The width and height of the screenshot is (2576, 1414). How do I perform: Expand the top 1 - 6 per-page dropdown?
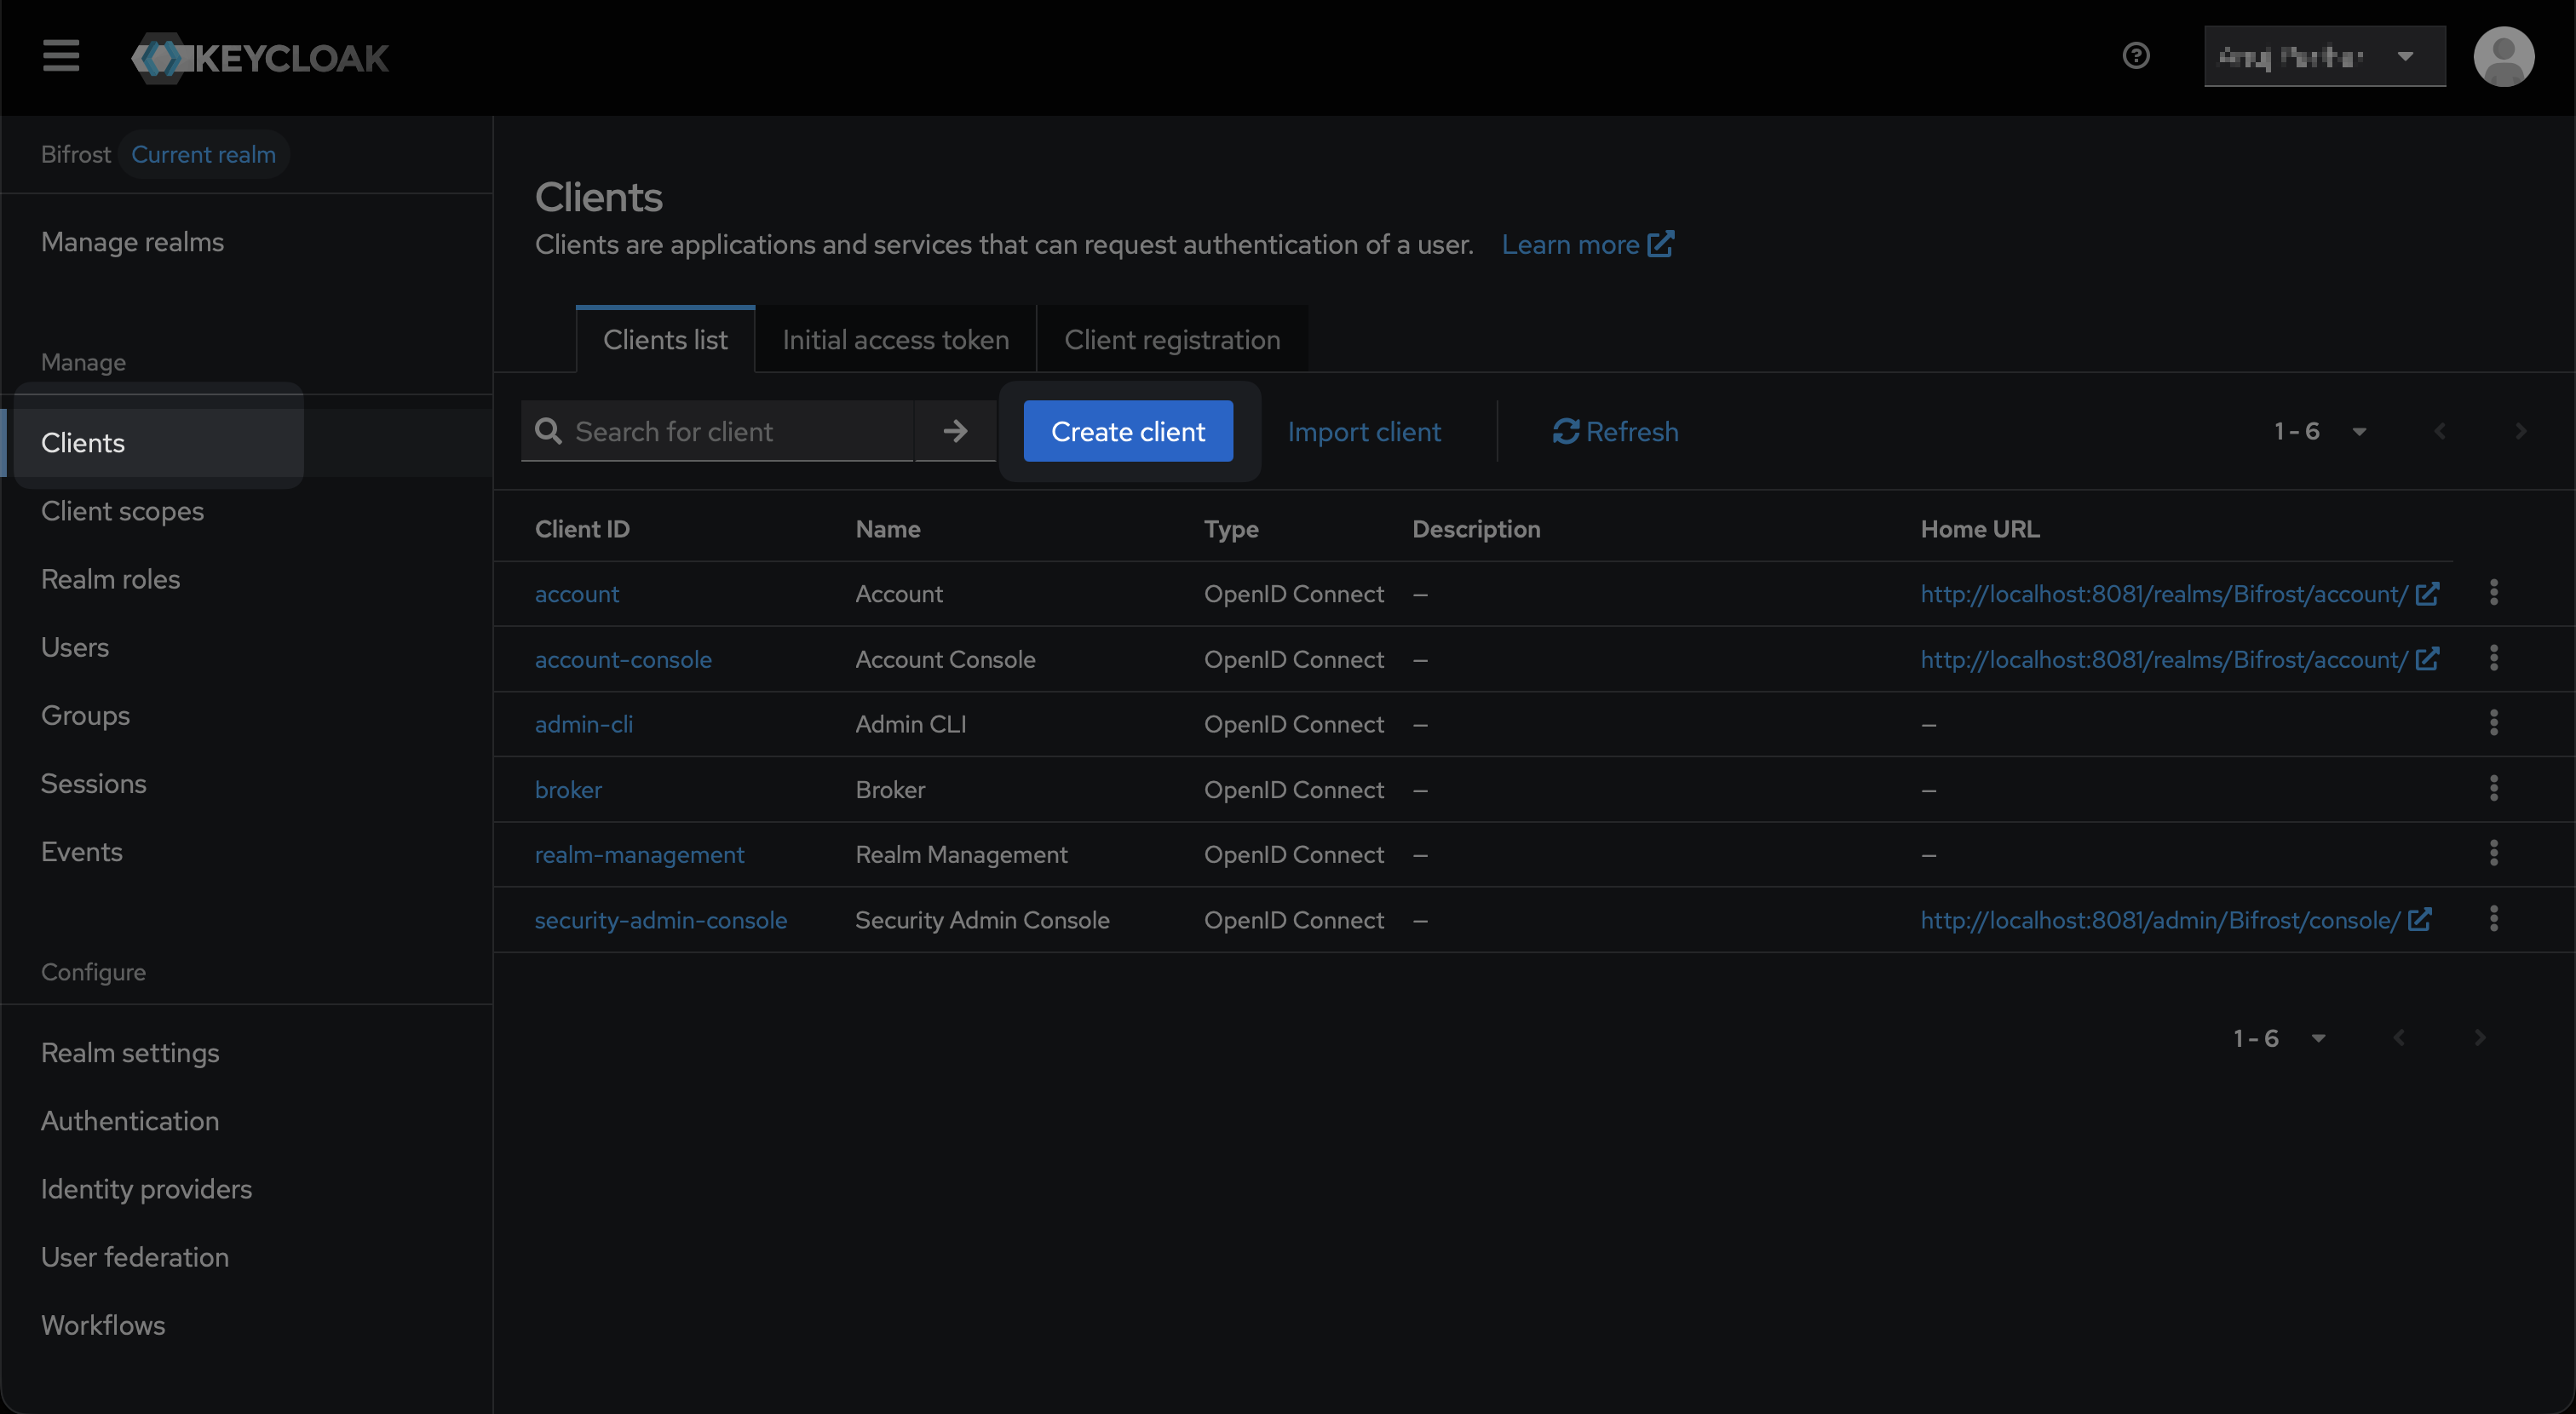2320,431
